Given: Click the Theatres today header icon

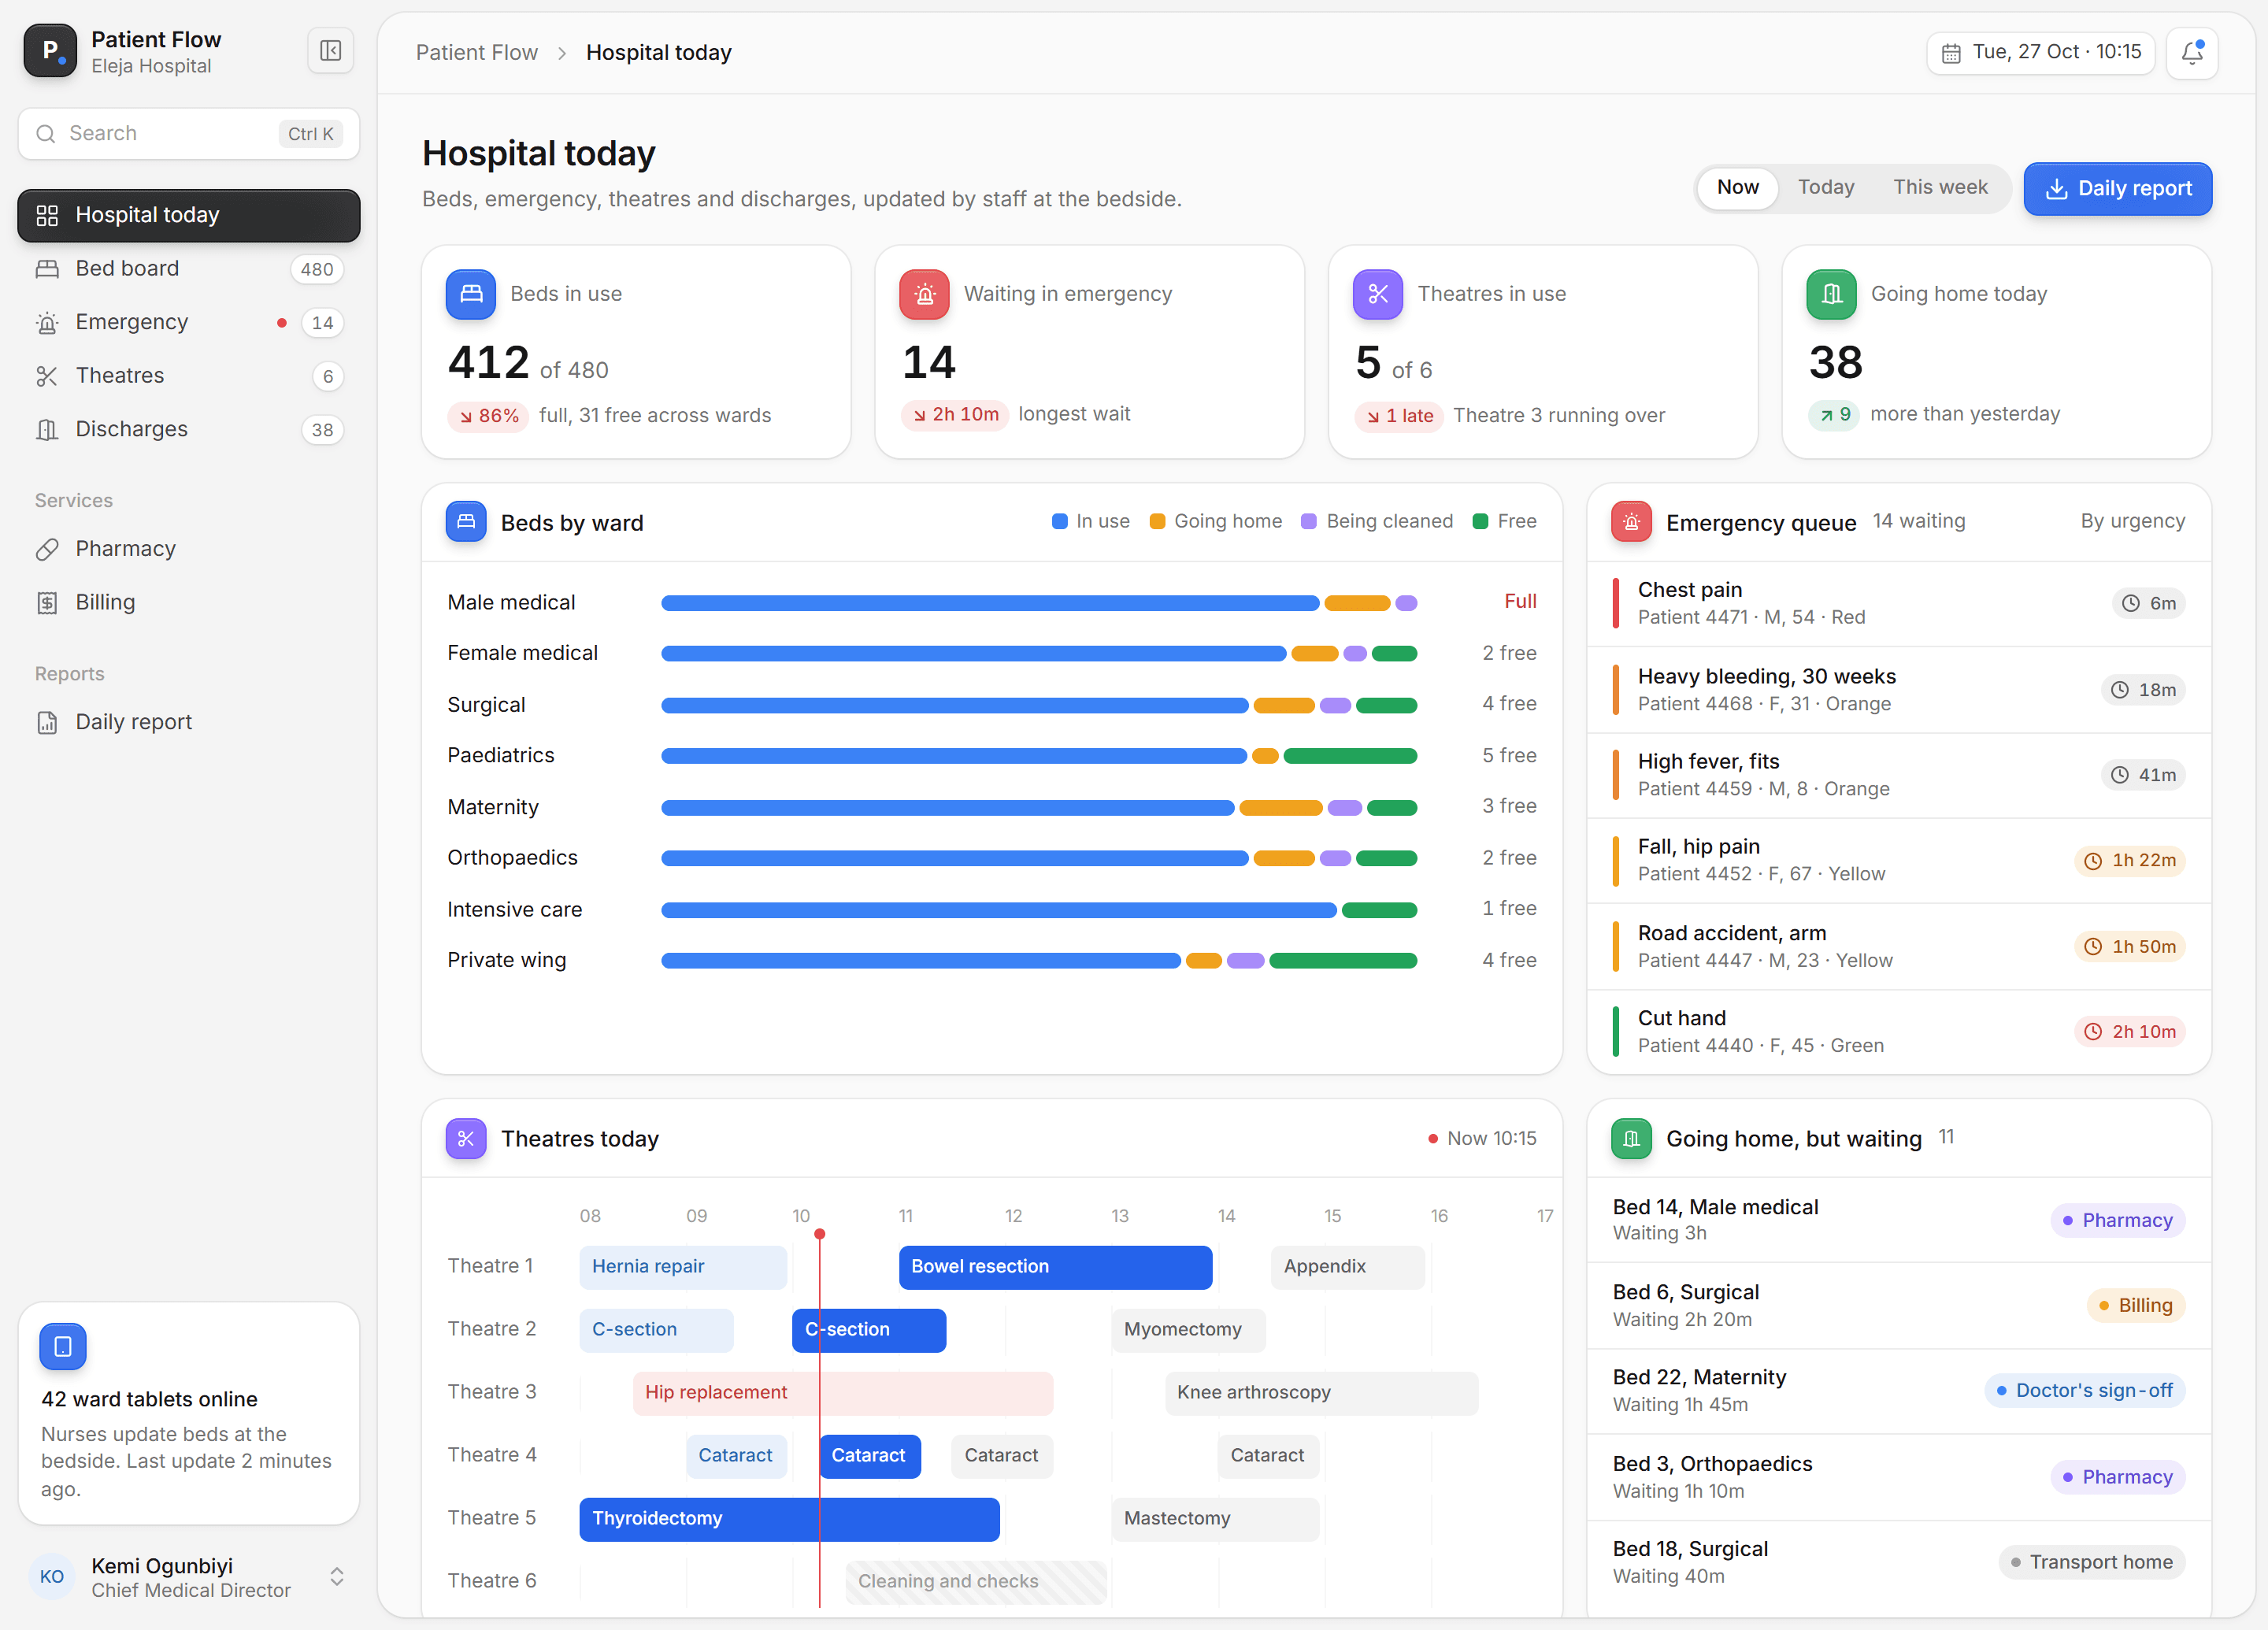Looking at the screenshot, I should click(466, 1138).
